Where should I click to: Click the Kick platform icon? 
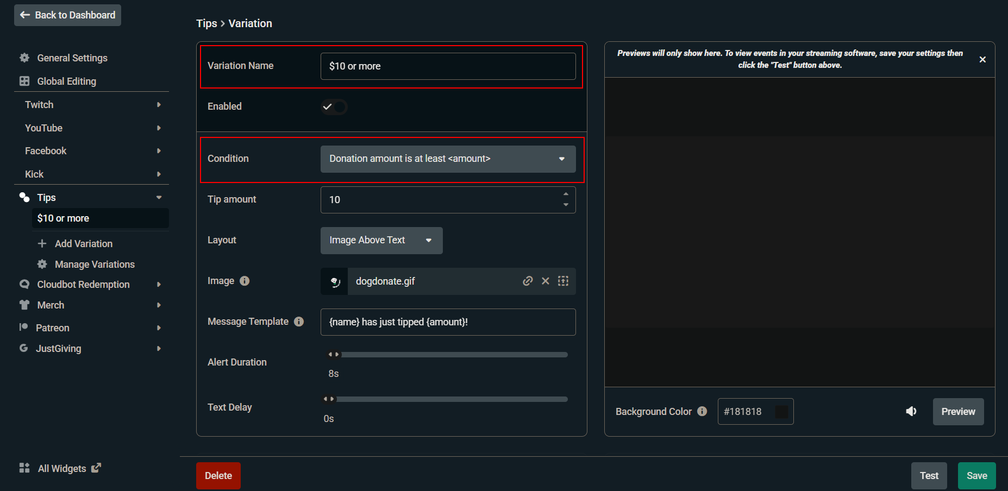click(24, 174)
